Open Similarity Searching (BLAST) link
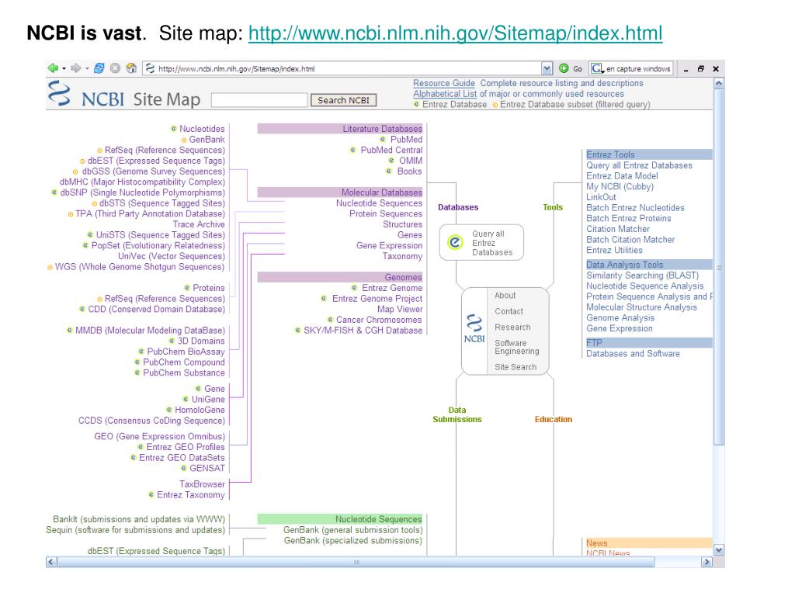795x596 pixels. coord(642,275)
